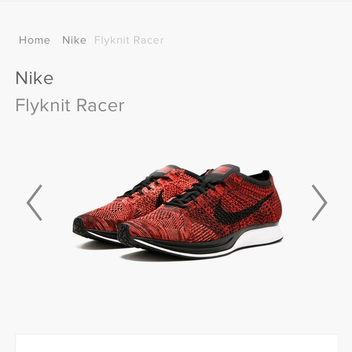
Task: Click the black outsole toe of front shoe
Action: pos(126,235)
